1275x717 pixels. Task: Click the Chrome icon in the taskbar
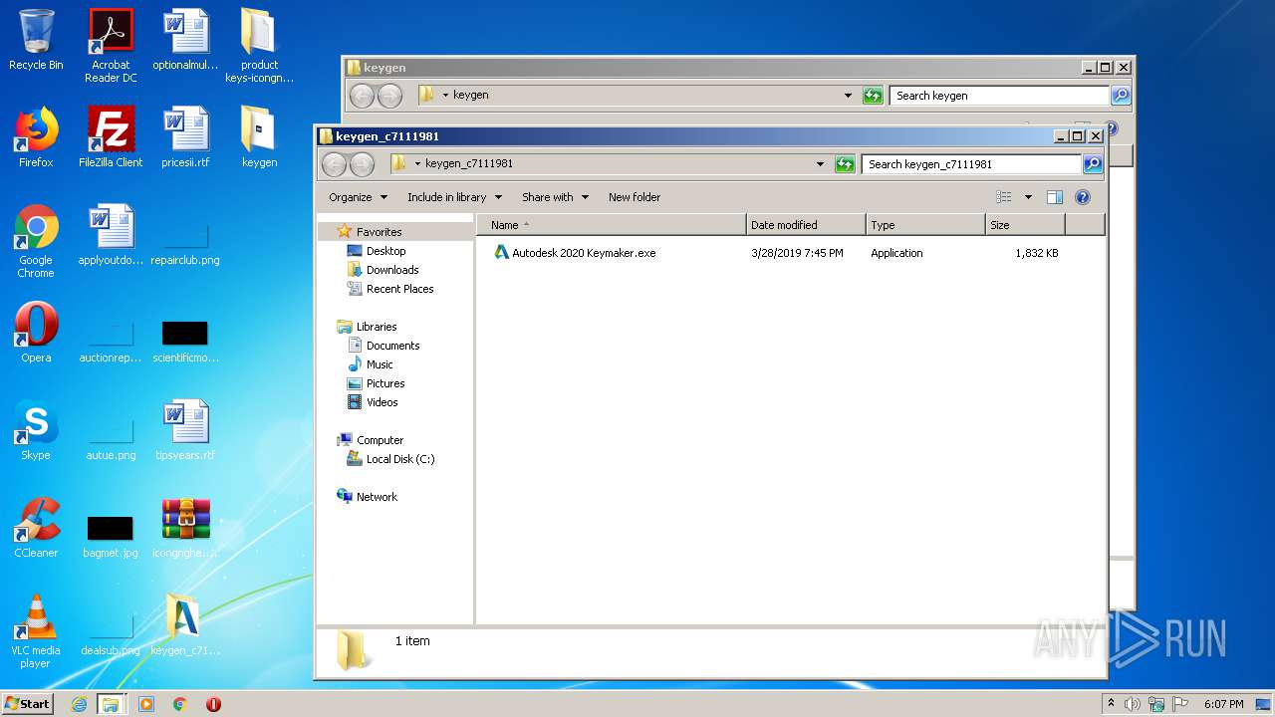(x=180, y=704)
